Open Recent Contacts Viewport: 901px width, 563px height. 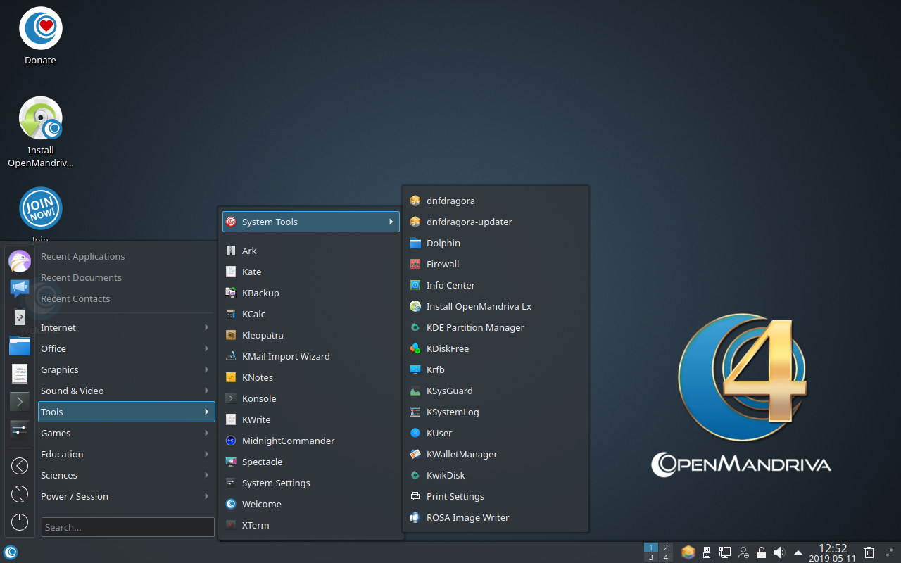pos(126,298)
